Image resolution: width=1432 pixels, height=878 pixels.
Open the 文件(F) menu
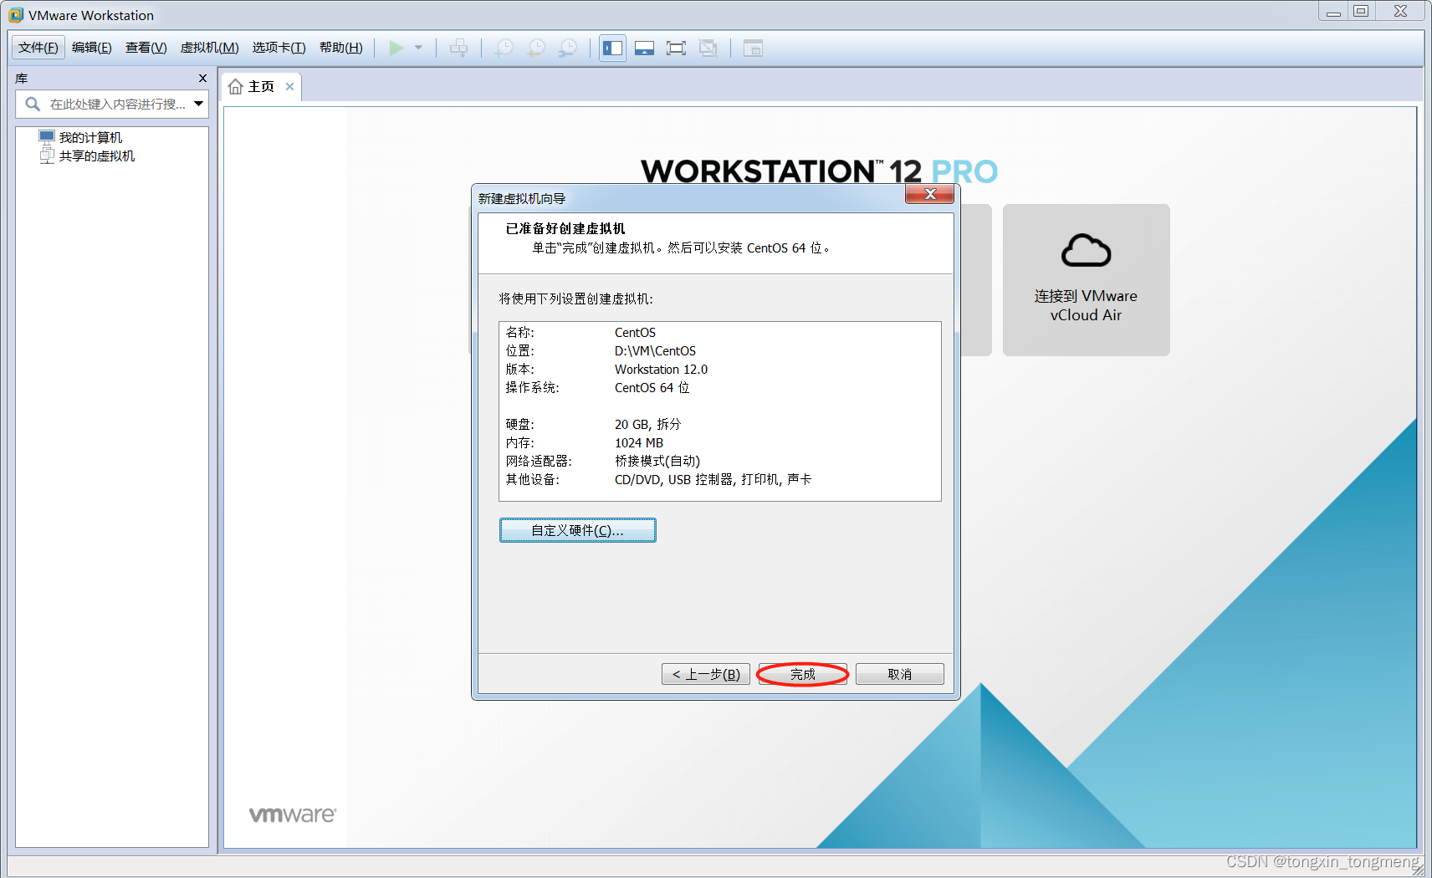click(x=38, y=48)
